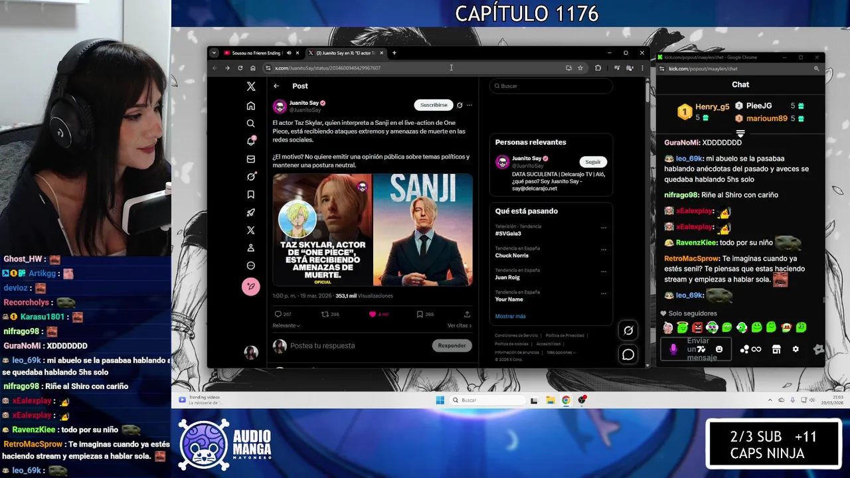850x478 pixels.
Task: Click the Buscar search field on X
Action: coord(551,86)
